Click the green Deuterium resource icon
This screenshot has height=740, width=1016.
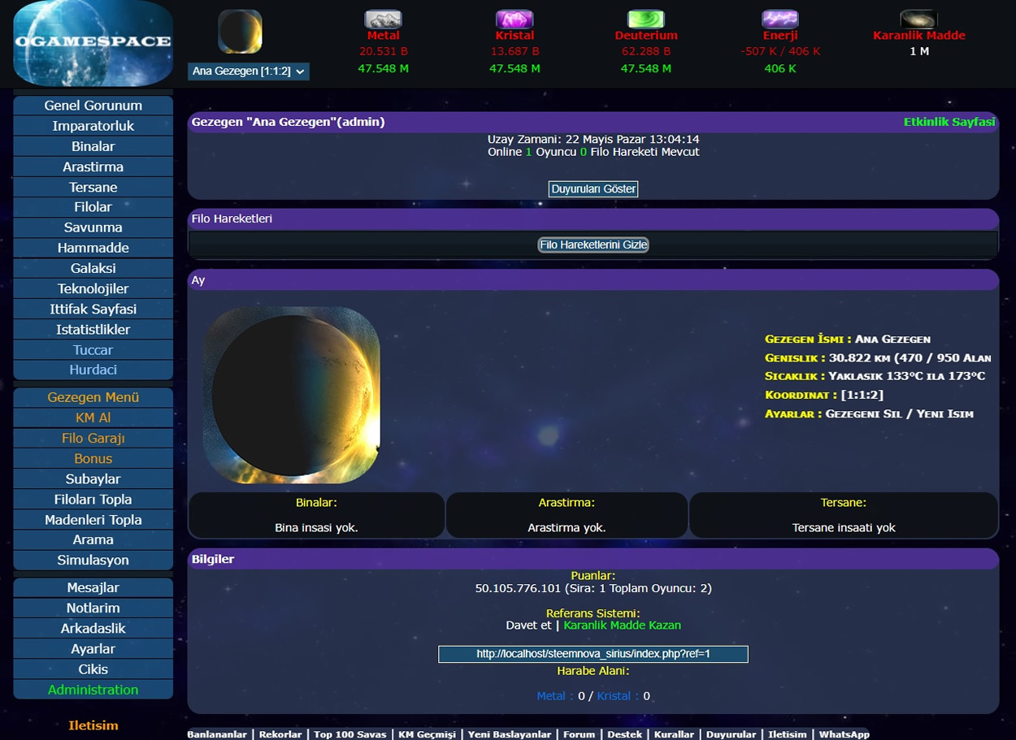coord(645,19)
